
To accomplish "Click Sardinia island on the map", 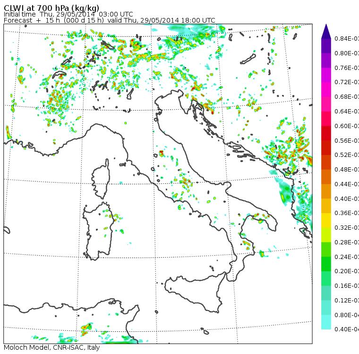I will tap(98, 232).
